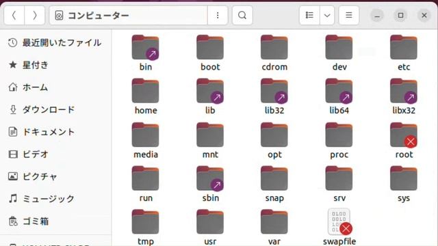Switch to list view with the list icon
Image resolution: width=438 pixels, height=246 pixels.
[309, 15]
